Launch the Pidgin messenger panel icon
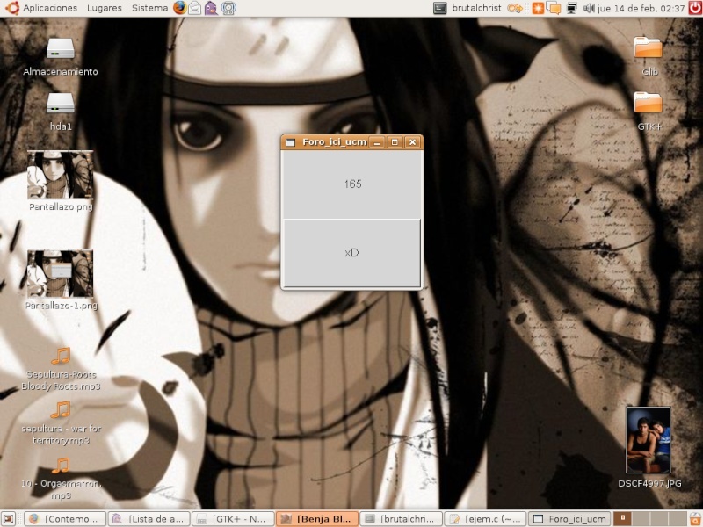Image resolution: width=703 pixels, height=527 pixels. pyautogui.click(x=211, y=8)
